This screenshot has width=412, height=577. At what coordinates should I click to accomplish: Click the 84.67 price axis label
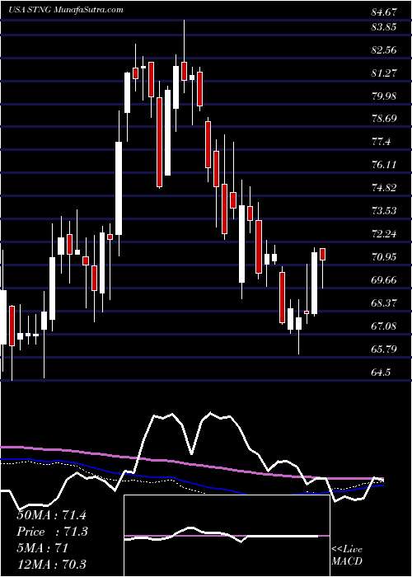click(385, 12)
